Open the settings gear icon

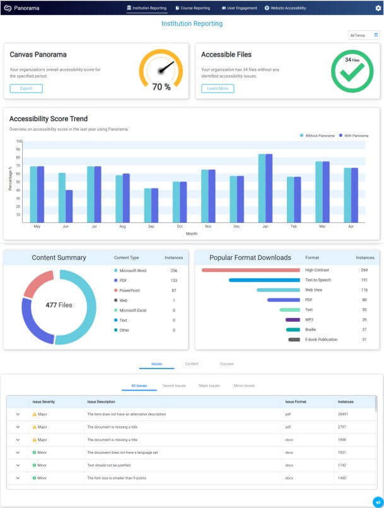(378, 8)
